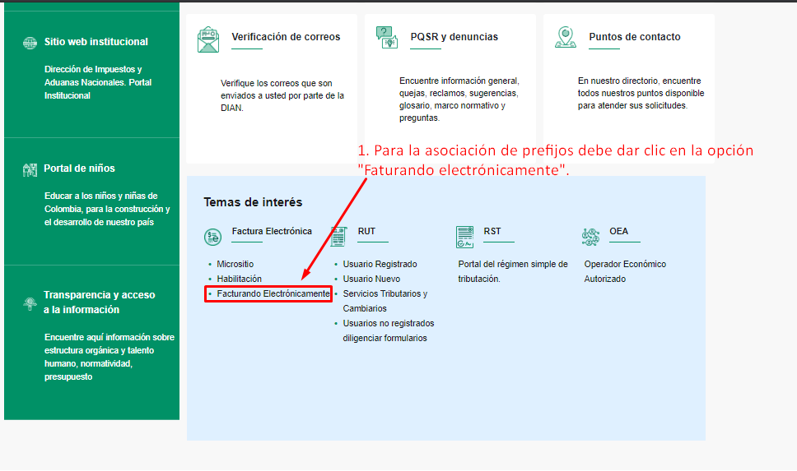Open the PQSR y denuncias card title
The width and height of the screenshot is (797, 471).
454,36
